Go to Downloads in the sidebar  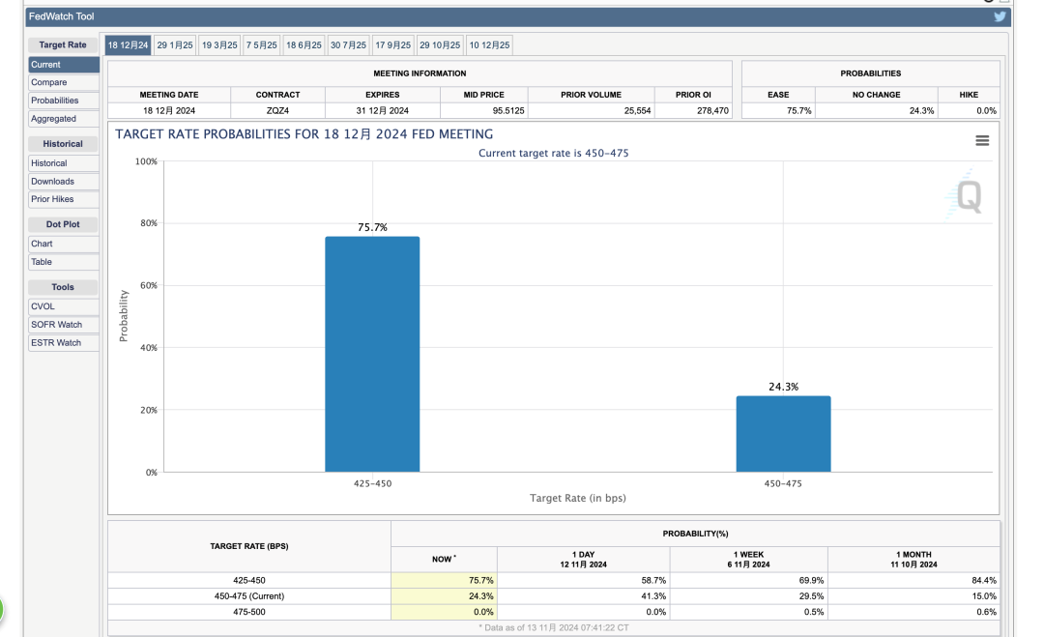64,181
